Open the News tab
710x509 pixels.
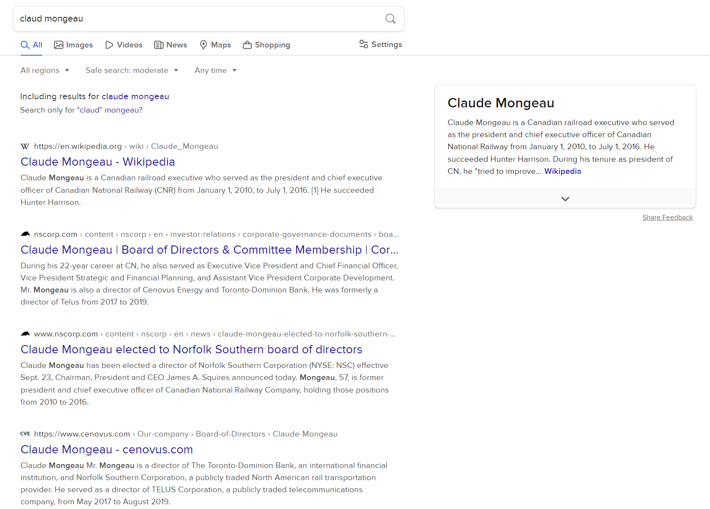tap(170, 45)
